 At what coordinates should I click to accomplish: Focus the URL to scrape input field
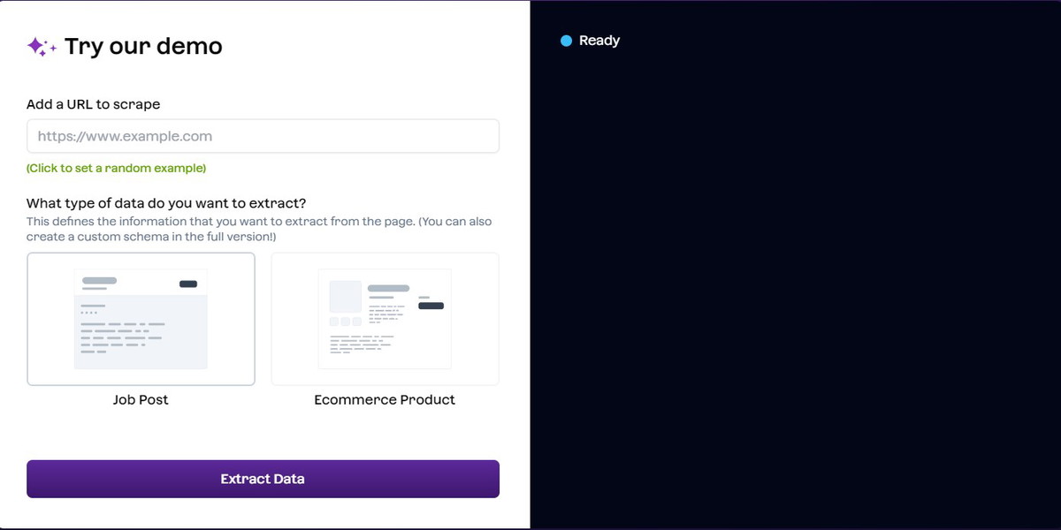pyautogui.click(x=263, y=137)
